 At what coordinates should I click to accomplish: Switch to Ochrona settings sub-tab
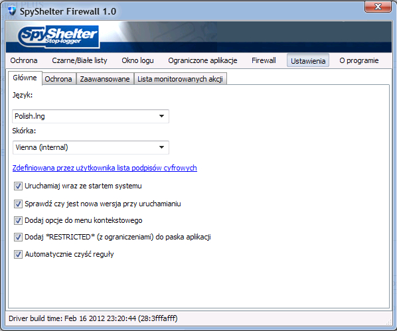(x=58, y=79)
